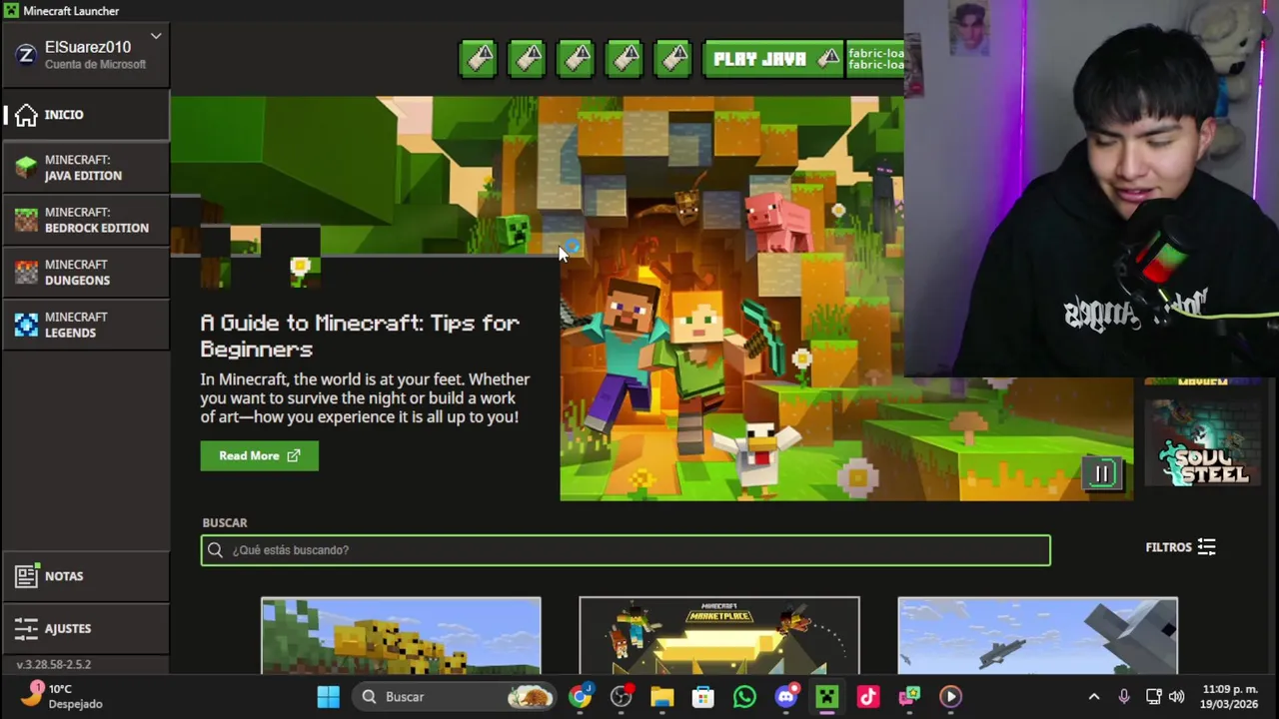
Task: Open the FILTROS filter options
Action: (1180, 547)
